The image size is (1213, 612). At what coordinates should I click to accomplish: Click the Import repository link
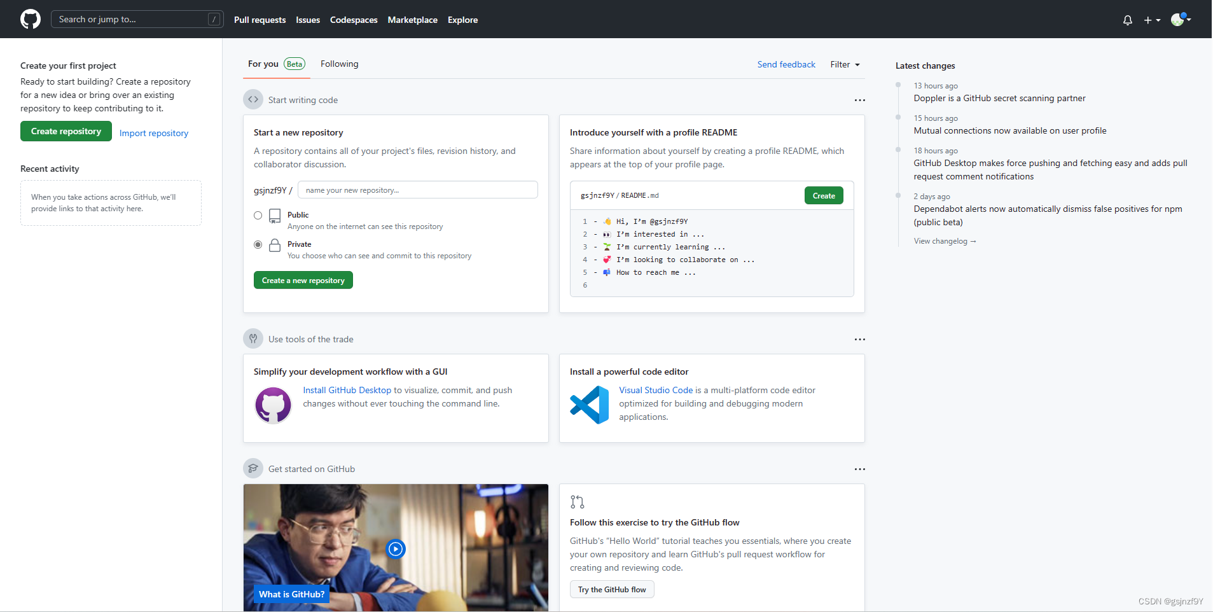coord(154,133)
